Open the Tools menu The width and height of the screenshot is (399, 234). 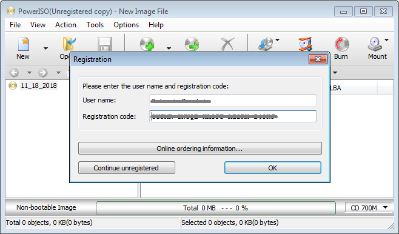[95, 25]
